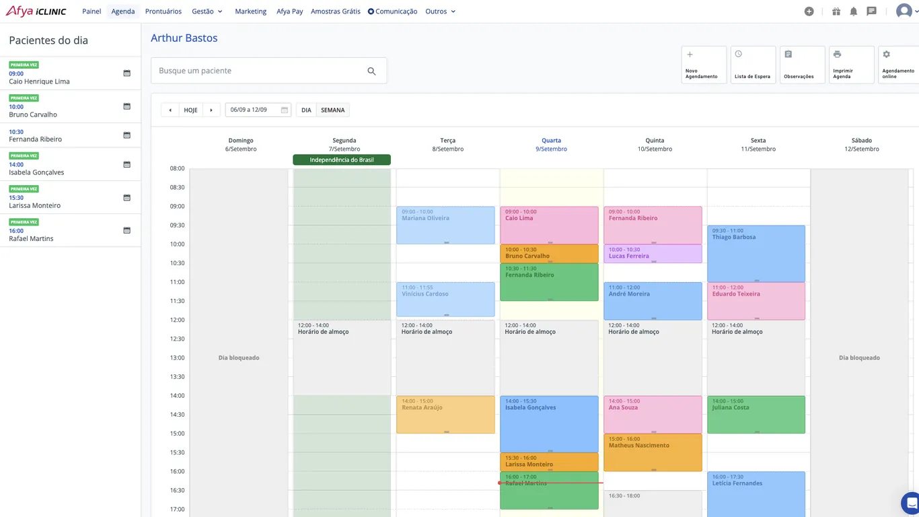Screen dimensions: 919x517
Task: Open Amostras Grátis
Action: tap(336, 11)
